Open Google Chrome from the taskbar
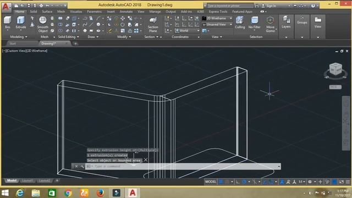352x198 pixels. point(68,193)
